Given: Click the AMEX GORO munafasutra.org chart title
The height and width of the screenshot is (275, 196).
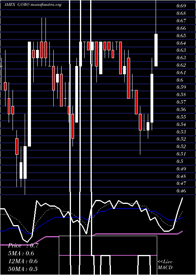Looking at the screenshot, I should (33, 5).
